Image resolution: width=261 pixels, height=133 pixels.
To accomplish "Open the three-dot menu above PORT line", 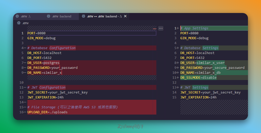I will 161,28.
